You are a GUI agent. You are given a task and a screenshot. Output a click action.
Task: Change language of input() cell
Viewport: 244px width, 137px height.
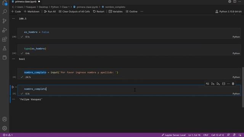(236, 77)
